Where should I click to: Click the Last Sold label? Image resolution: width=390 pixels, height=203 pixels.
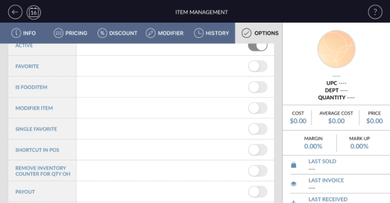click(322, 161)
